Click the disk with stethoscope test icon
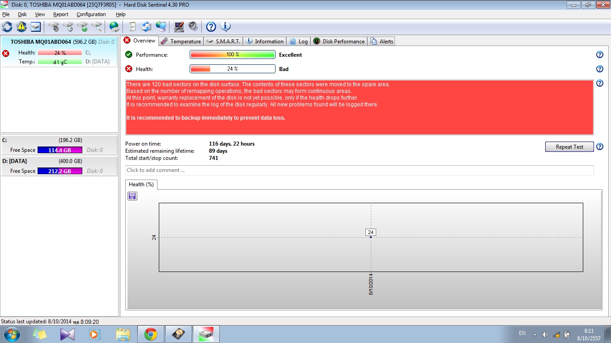The width and height of the screenshot is (611, 343). (x=54, y=27)
